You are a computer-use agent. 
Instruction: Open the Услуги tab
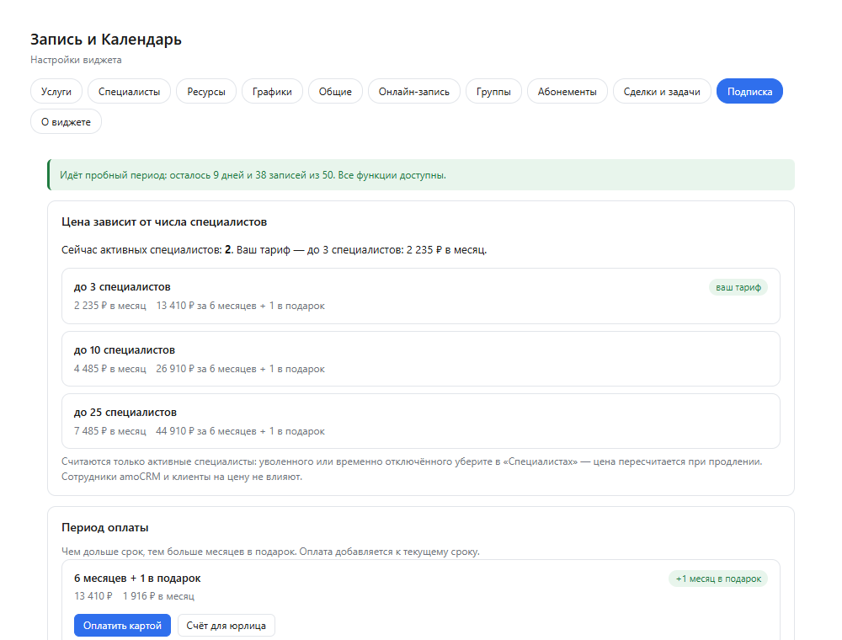click(56, 91)
